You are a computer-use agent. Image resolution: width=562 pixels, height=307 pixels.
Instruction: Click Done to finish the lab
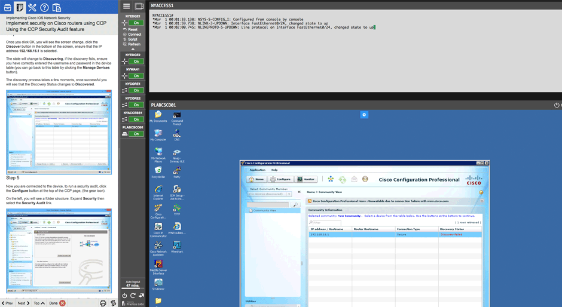[x=57, y=303]
